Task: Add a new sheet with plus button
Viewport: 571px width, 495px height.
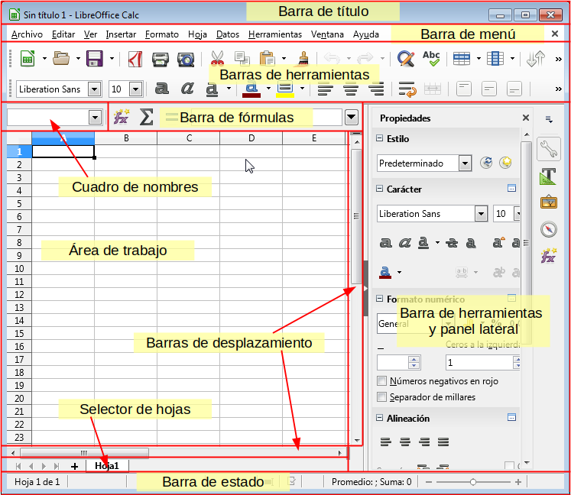Action: [74, 466]
